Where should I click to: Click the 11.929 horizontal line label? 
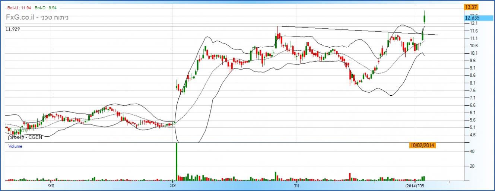pos(12,29)
